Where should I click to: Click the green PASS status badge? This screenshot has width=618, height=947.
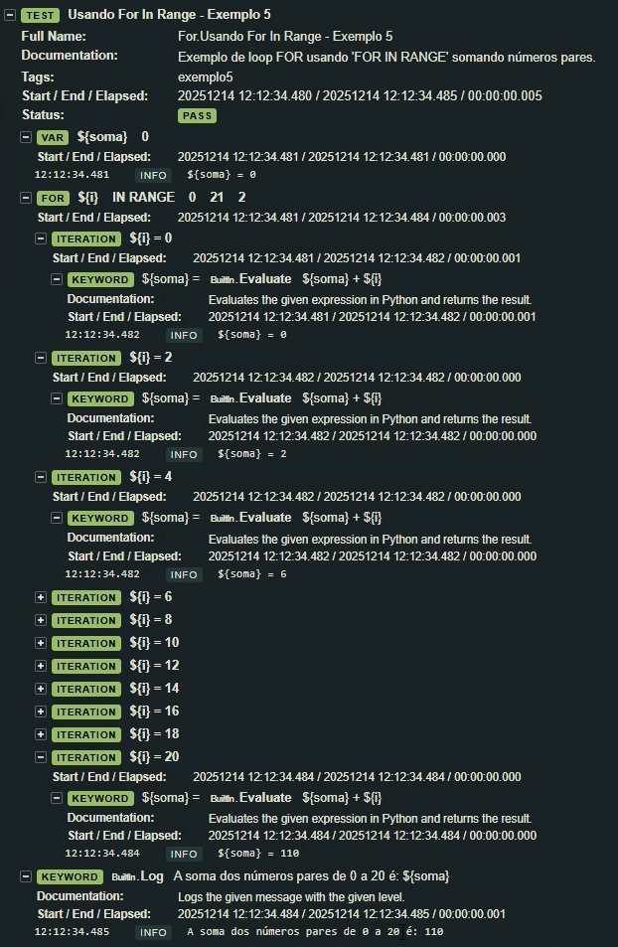[198, 116]
